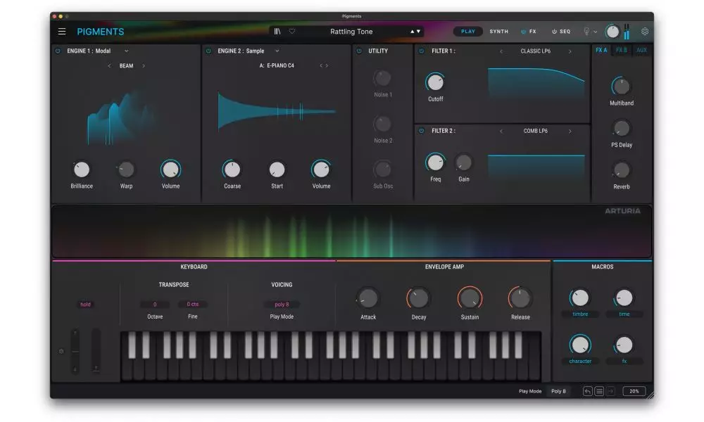Select the FX B tab
Viewport: 704px width, 422px height.
coord(622,50)
